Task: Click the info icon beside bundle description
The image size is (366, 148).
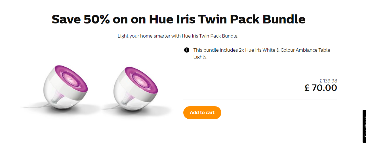Action: (187, 50)
